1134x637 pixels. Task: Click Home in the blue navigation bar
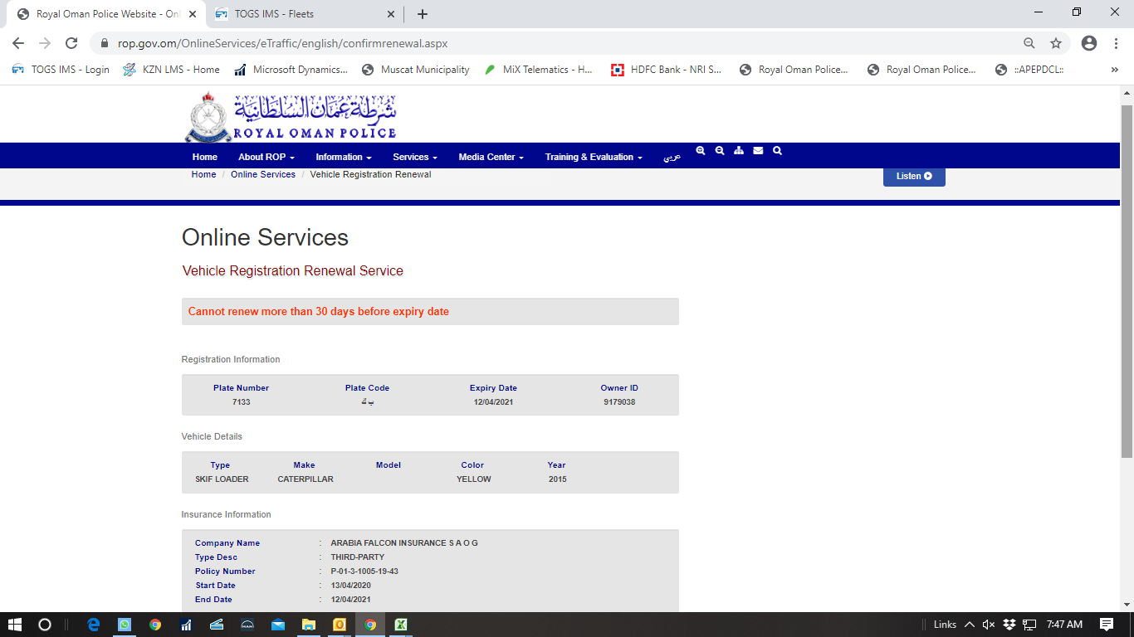pos(205,157)
